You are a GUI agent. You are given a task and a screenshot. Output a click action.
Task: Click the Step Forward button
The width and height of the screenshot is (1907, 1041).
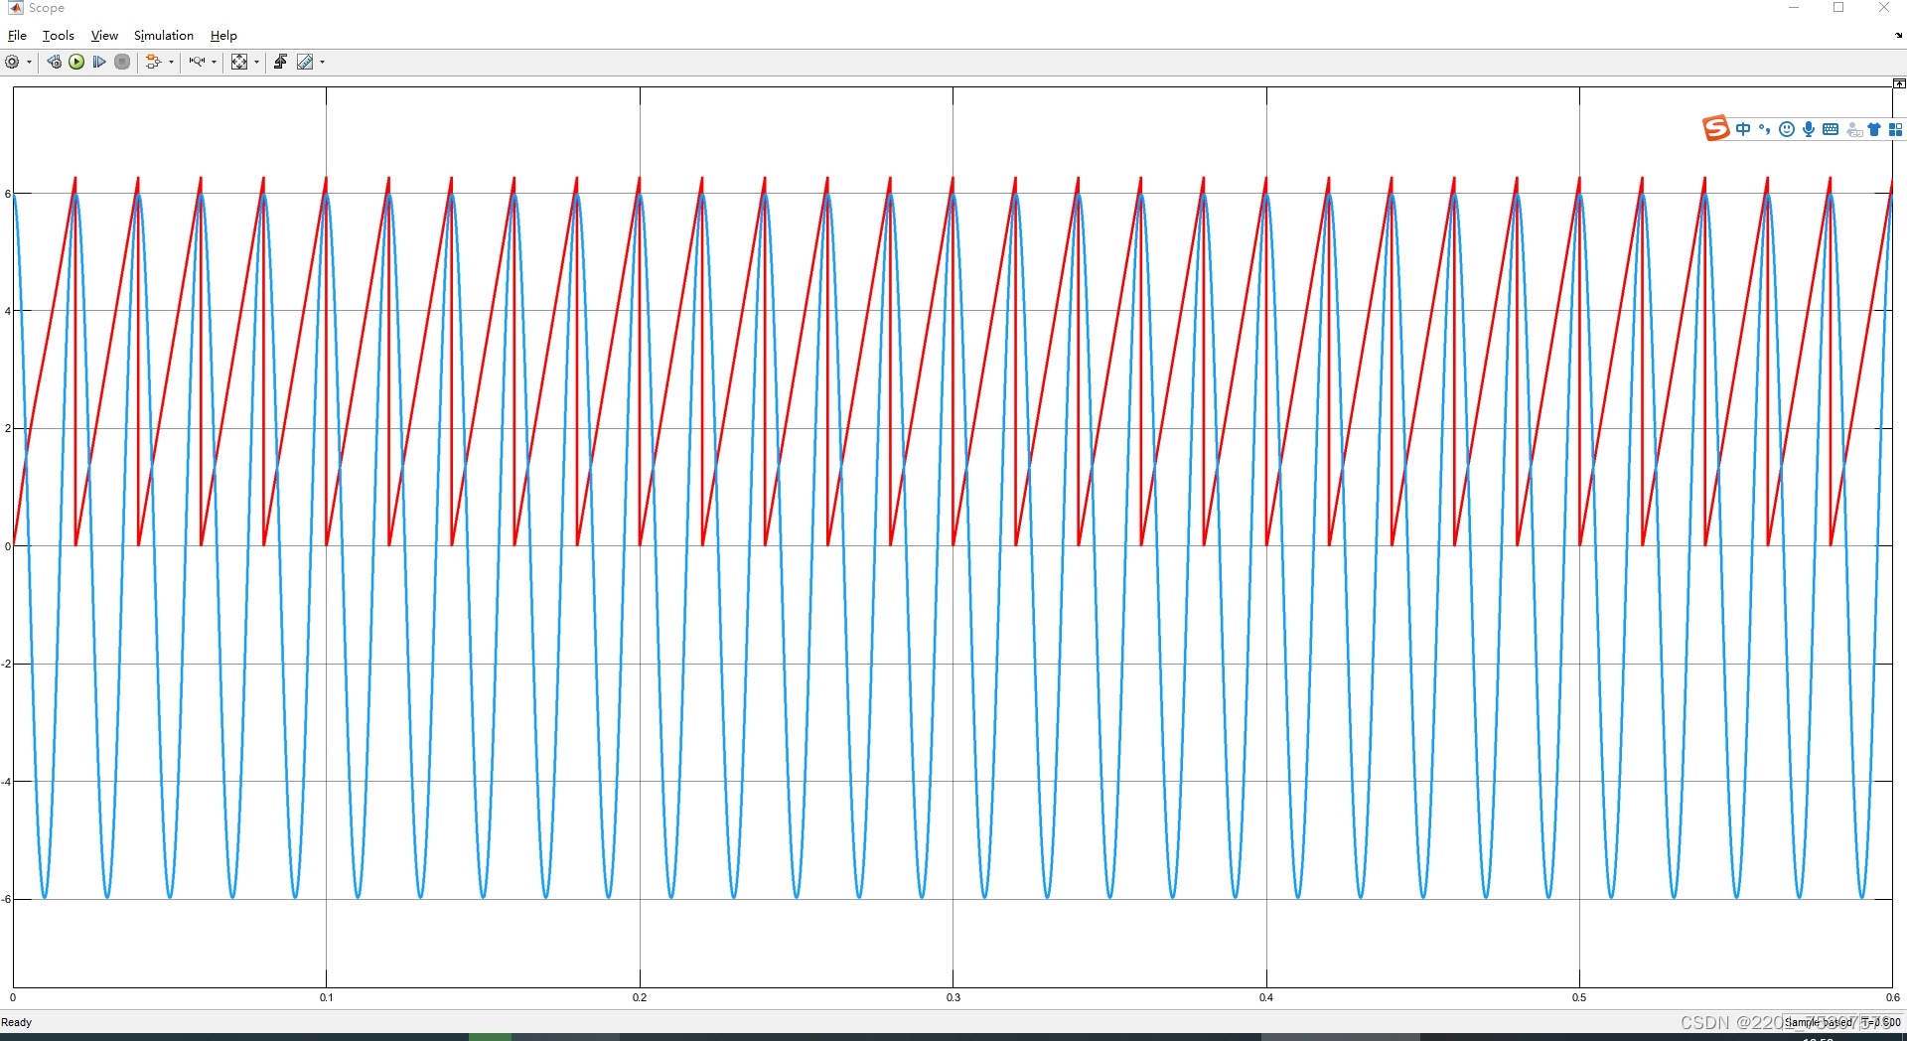click(99, 62)
